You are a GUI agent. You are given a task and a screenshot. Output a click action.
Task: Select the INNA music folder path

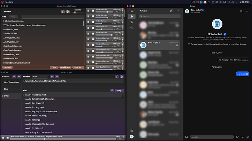tap(74, 81)
